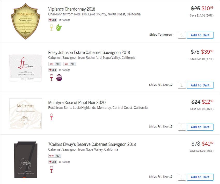The width and height of the screenshot is (220, 184).
Task: Click the Vigilance shield label thumbnail
Action: click(x=26, y=21)
